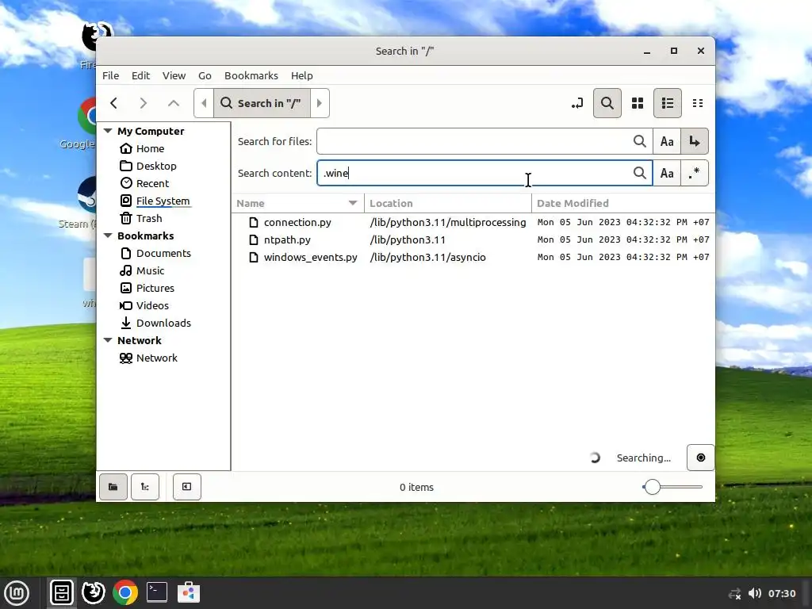Screen dimensions: 812x609
Task: Open Recent in the sidebar
Action: pyautogui.click(x=152, y=183)
